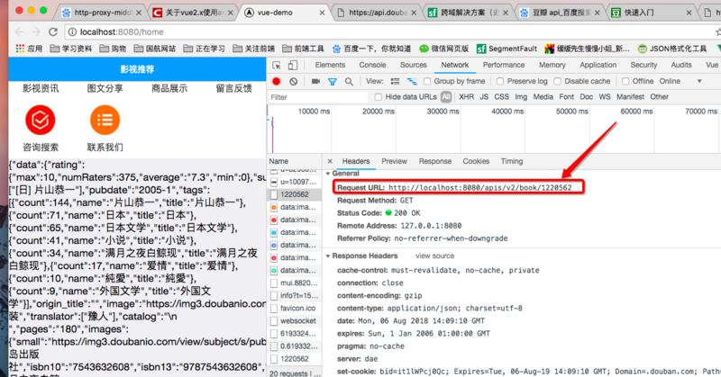Open the SegmentFault bookmark

[x=507, y=49]
